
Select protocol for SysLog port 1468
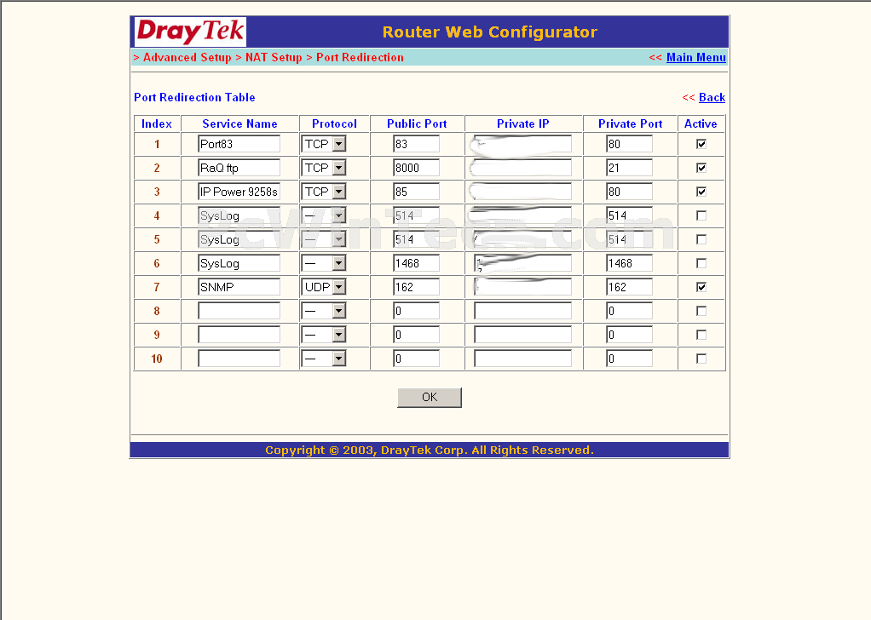(x=338, y=263)
